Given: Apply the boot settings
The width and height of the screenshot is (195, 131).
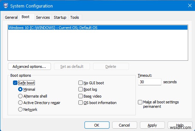Looking at the screenshot, I should (x=152, y=125).
